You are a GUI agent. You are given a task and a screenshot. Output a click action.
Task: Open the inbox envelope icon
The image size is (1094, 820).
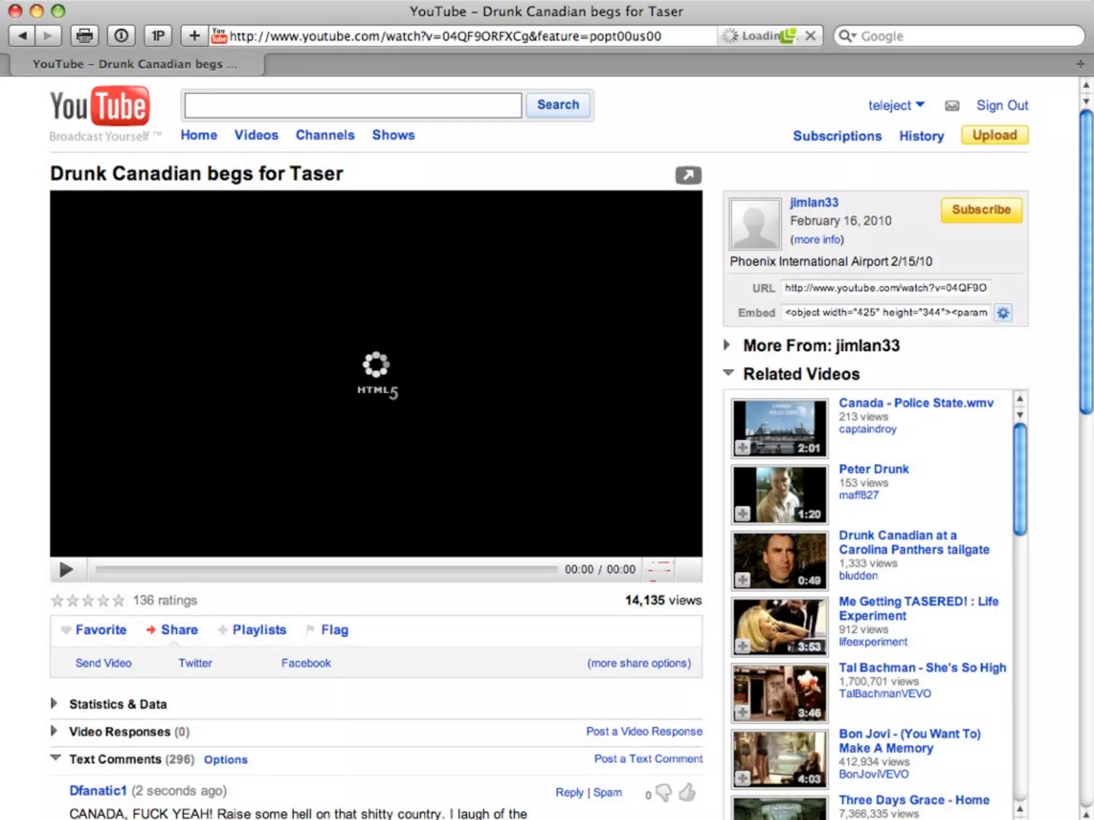point(952,106)
